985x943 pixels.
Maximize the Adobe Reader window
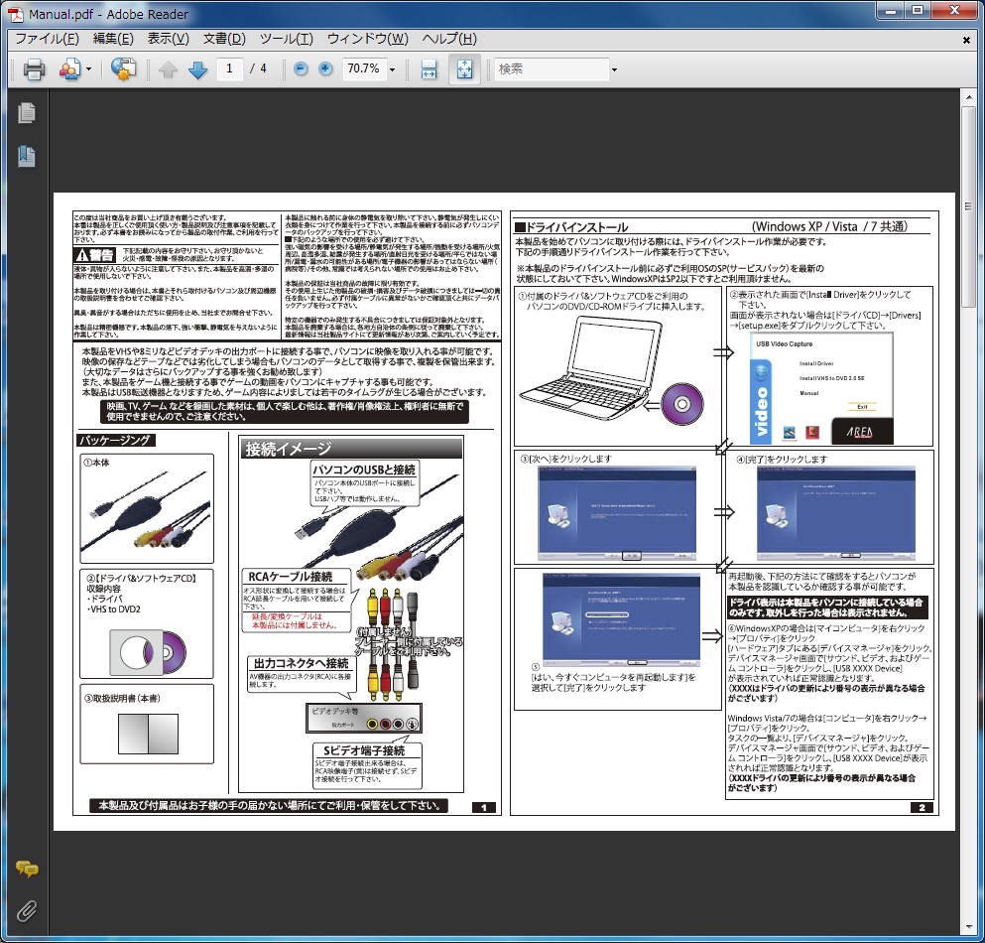[918, 11]
